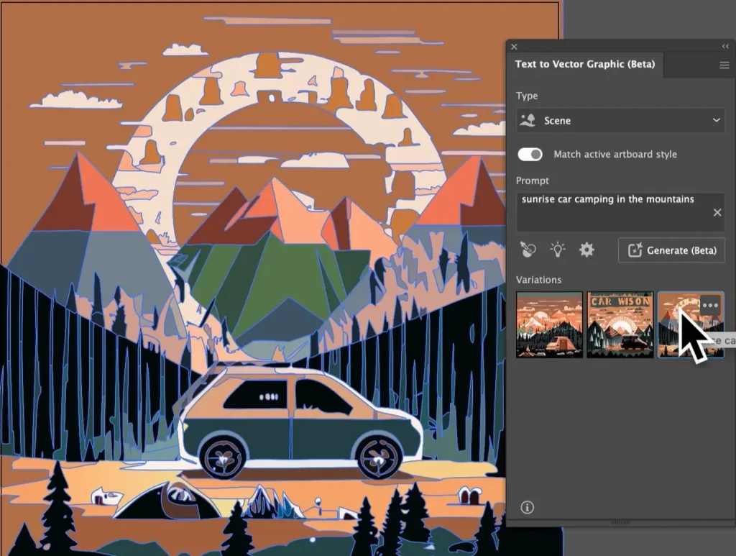Screen dimensions: 736x556
Task: Click the Text to Vector Graphic tab
Action: [584, 64]
